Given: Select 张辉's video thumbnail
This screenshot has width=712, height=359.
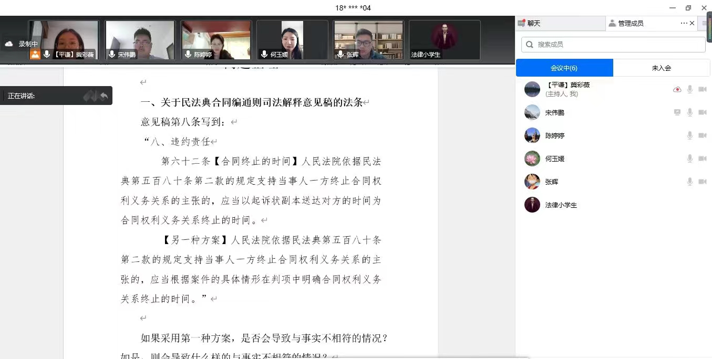Looking at the screenshot, I should (x=368, y=40).
